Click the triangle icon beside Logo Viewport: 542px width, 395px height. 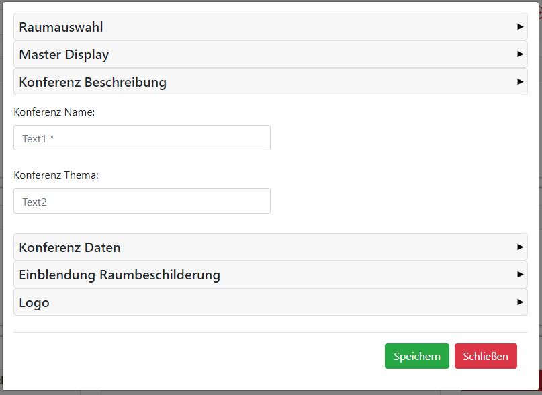520,302
